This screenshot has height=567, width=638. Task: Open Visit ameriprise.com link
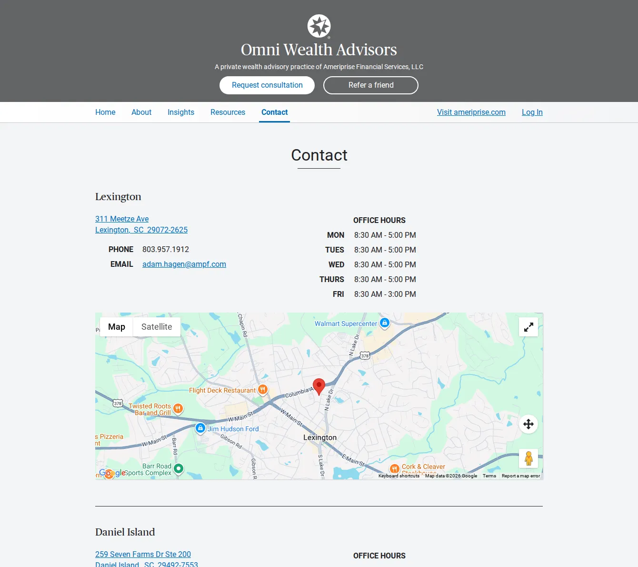click(x=471, y=112)
